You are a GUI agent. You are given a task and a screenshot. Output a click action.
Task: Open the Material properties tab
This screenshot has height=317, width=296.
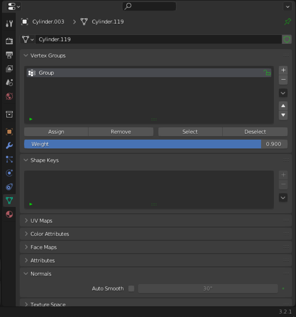pyautogui.click(x=9, y=214)
